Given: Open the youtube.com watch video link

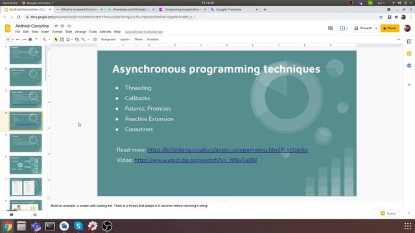Looking at the screenshot, I should point(196,160).
